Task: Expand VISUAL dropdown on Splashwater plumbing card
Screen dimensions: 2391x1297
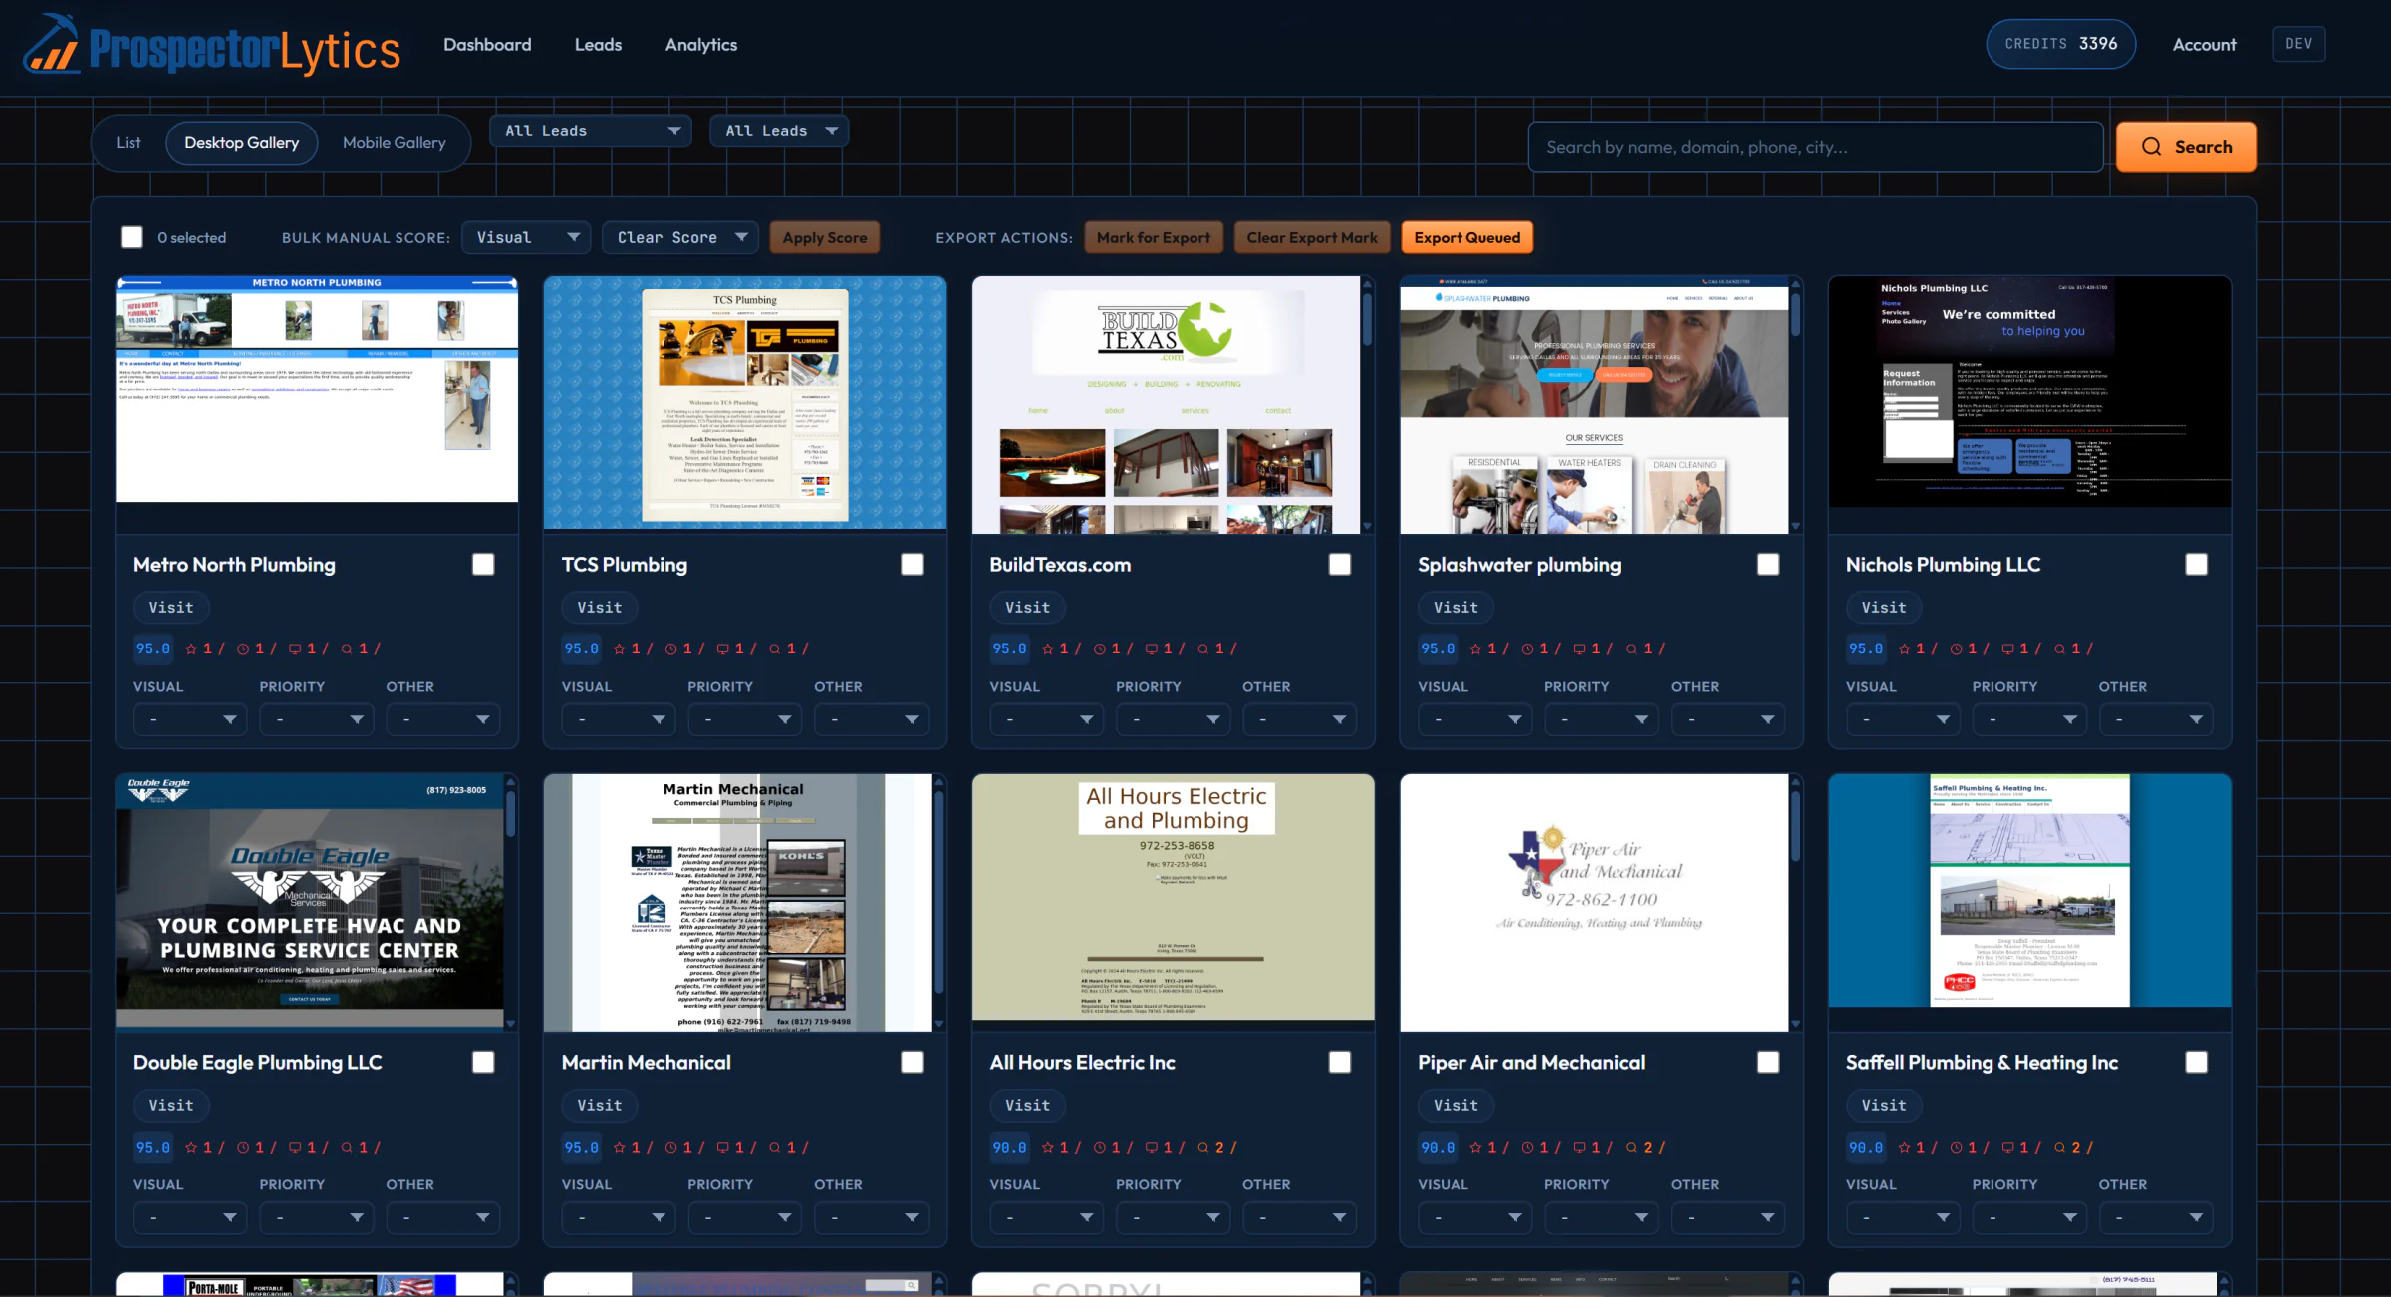Action: tap(1475, 719)
